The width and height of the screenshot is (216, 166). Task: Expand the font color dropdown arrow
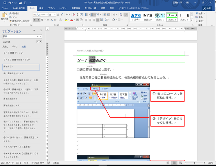click(x=75, y=20)
